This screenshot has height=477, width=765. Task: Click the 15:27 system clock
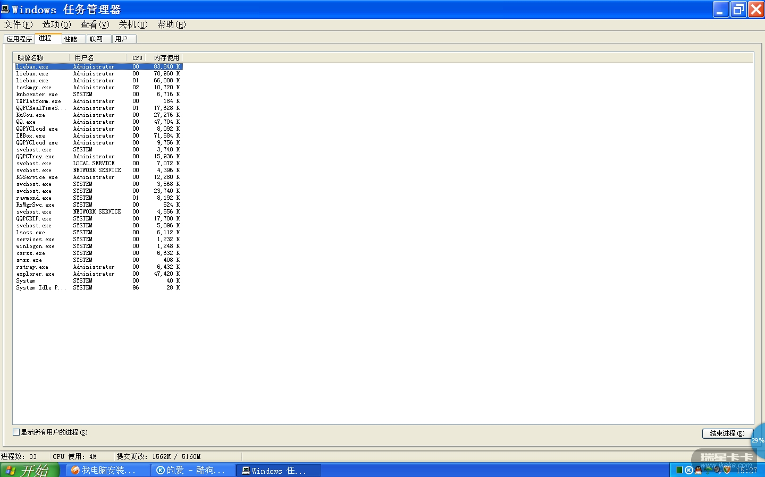point(746,470)
